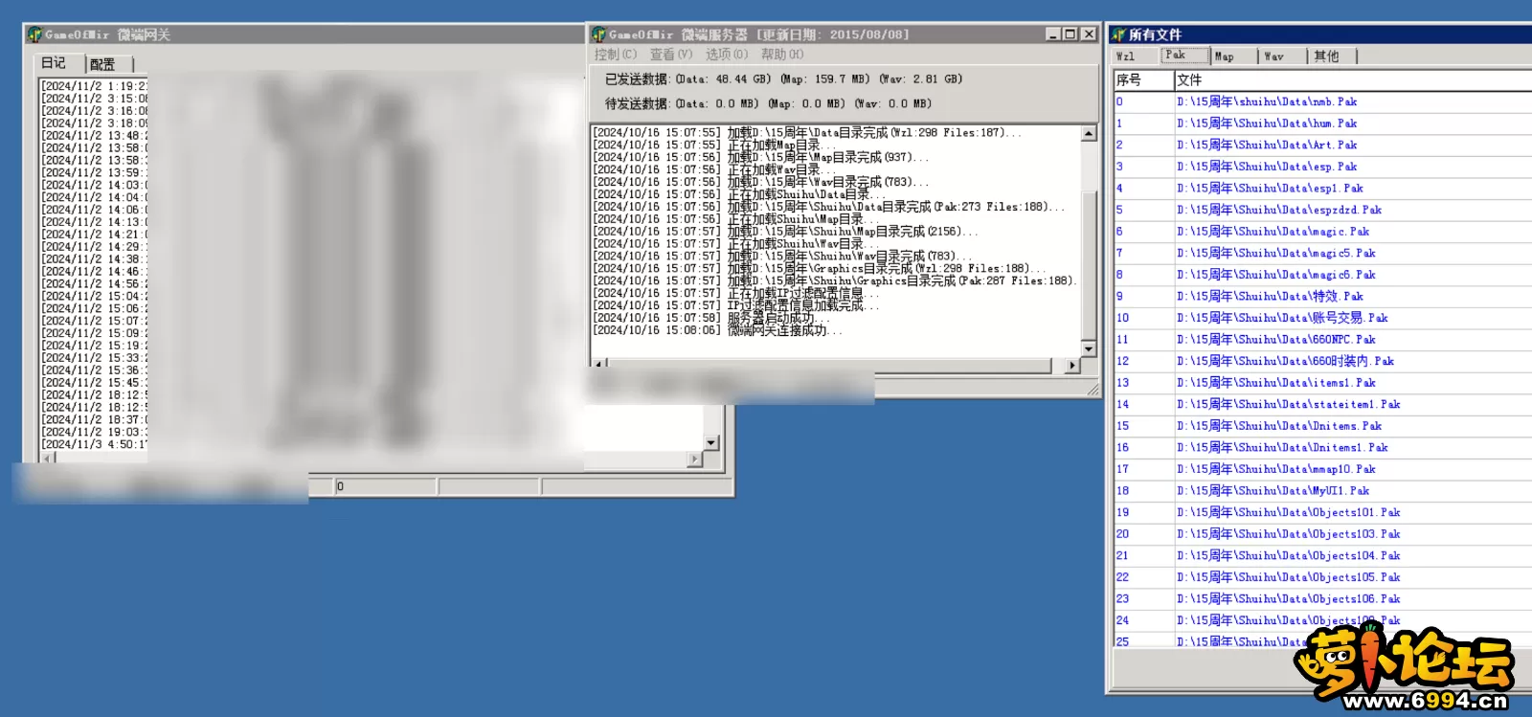Select file row magic6.Pak

(x=1322, y=275)
